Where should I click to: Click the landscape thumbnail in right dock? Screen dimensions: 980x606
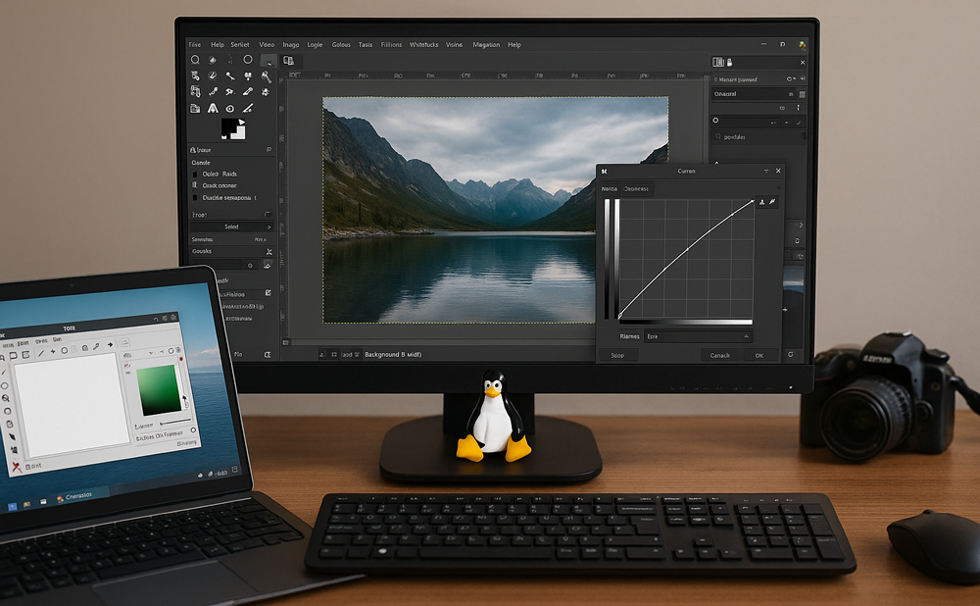coord(793,280)
